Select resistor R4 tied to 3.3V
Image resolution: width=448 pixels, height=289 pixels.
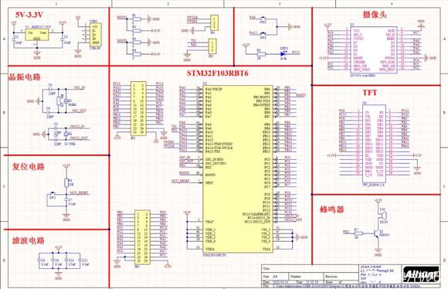[137, 54]
